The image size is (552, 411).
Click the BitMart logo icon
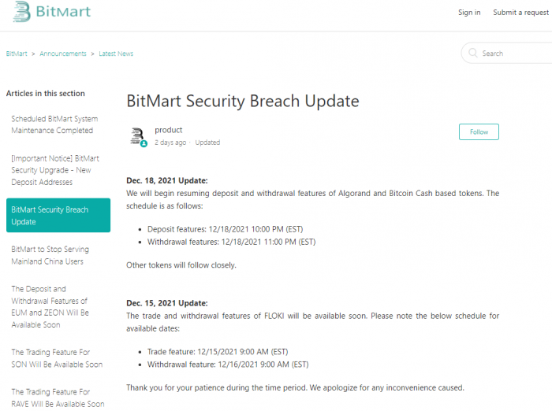(22, 12)
